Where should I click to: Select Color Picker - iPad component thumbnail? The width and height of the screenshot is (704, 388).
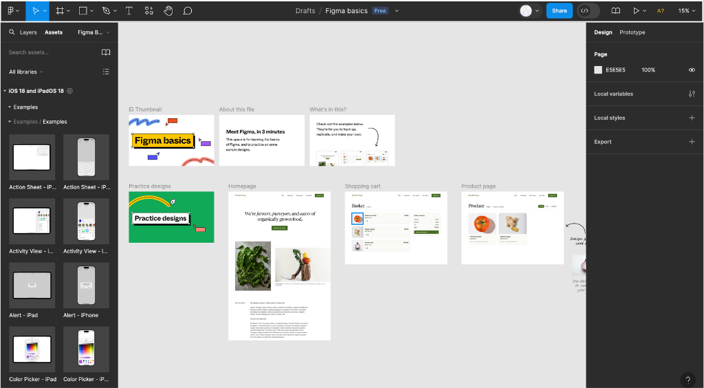click(x=32, y=349)
